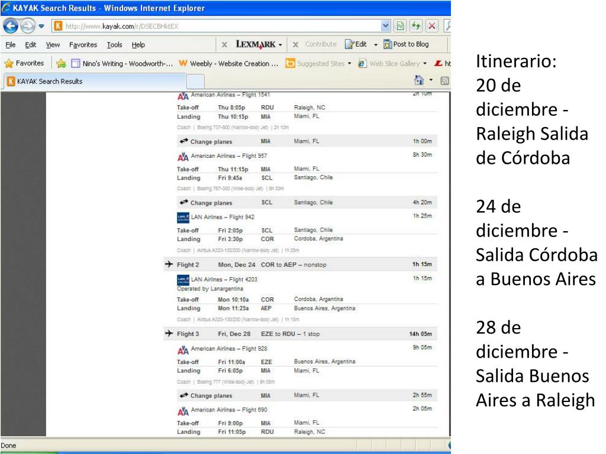Click American Airlines logo for Flight 1541

coord(183,96)
